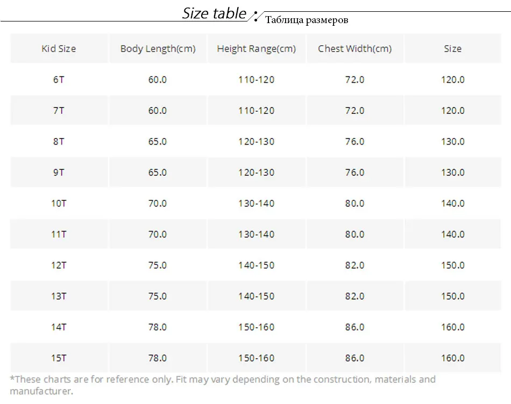The width and height of the screenshot is (511, 404).
Task: Select the Таблица размеров subtitle
Action: click(x=307, y=20)
